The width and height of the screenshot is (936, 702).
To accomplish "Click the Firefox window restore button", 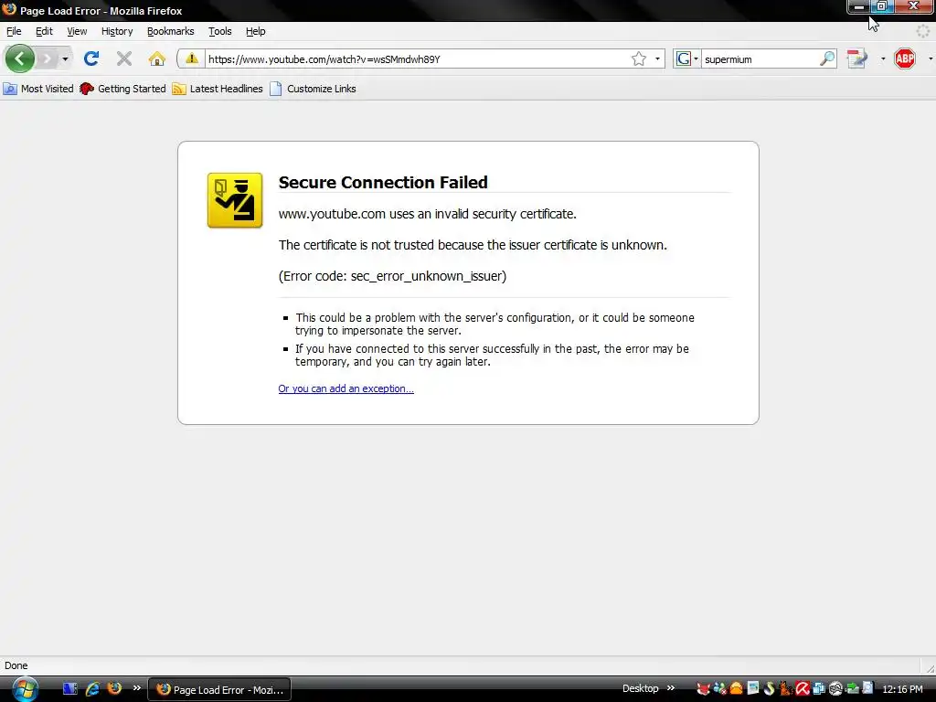I will [x=882, y=6].
